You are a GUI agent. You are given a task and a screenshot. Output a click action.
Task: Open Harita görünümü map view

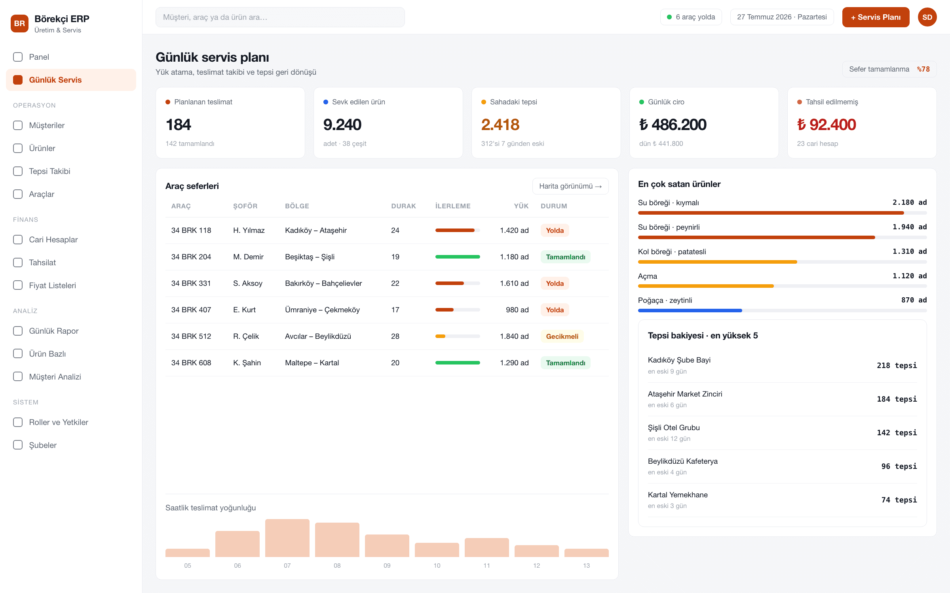570,186
